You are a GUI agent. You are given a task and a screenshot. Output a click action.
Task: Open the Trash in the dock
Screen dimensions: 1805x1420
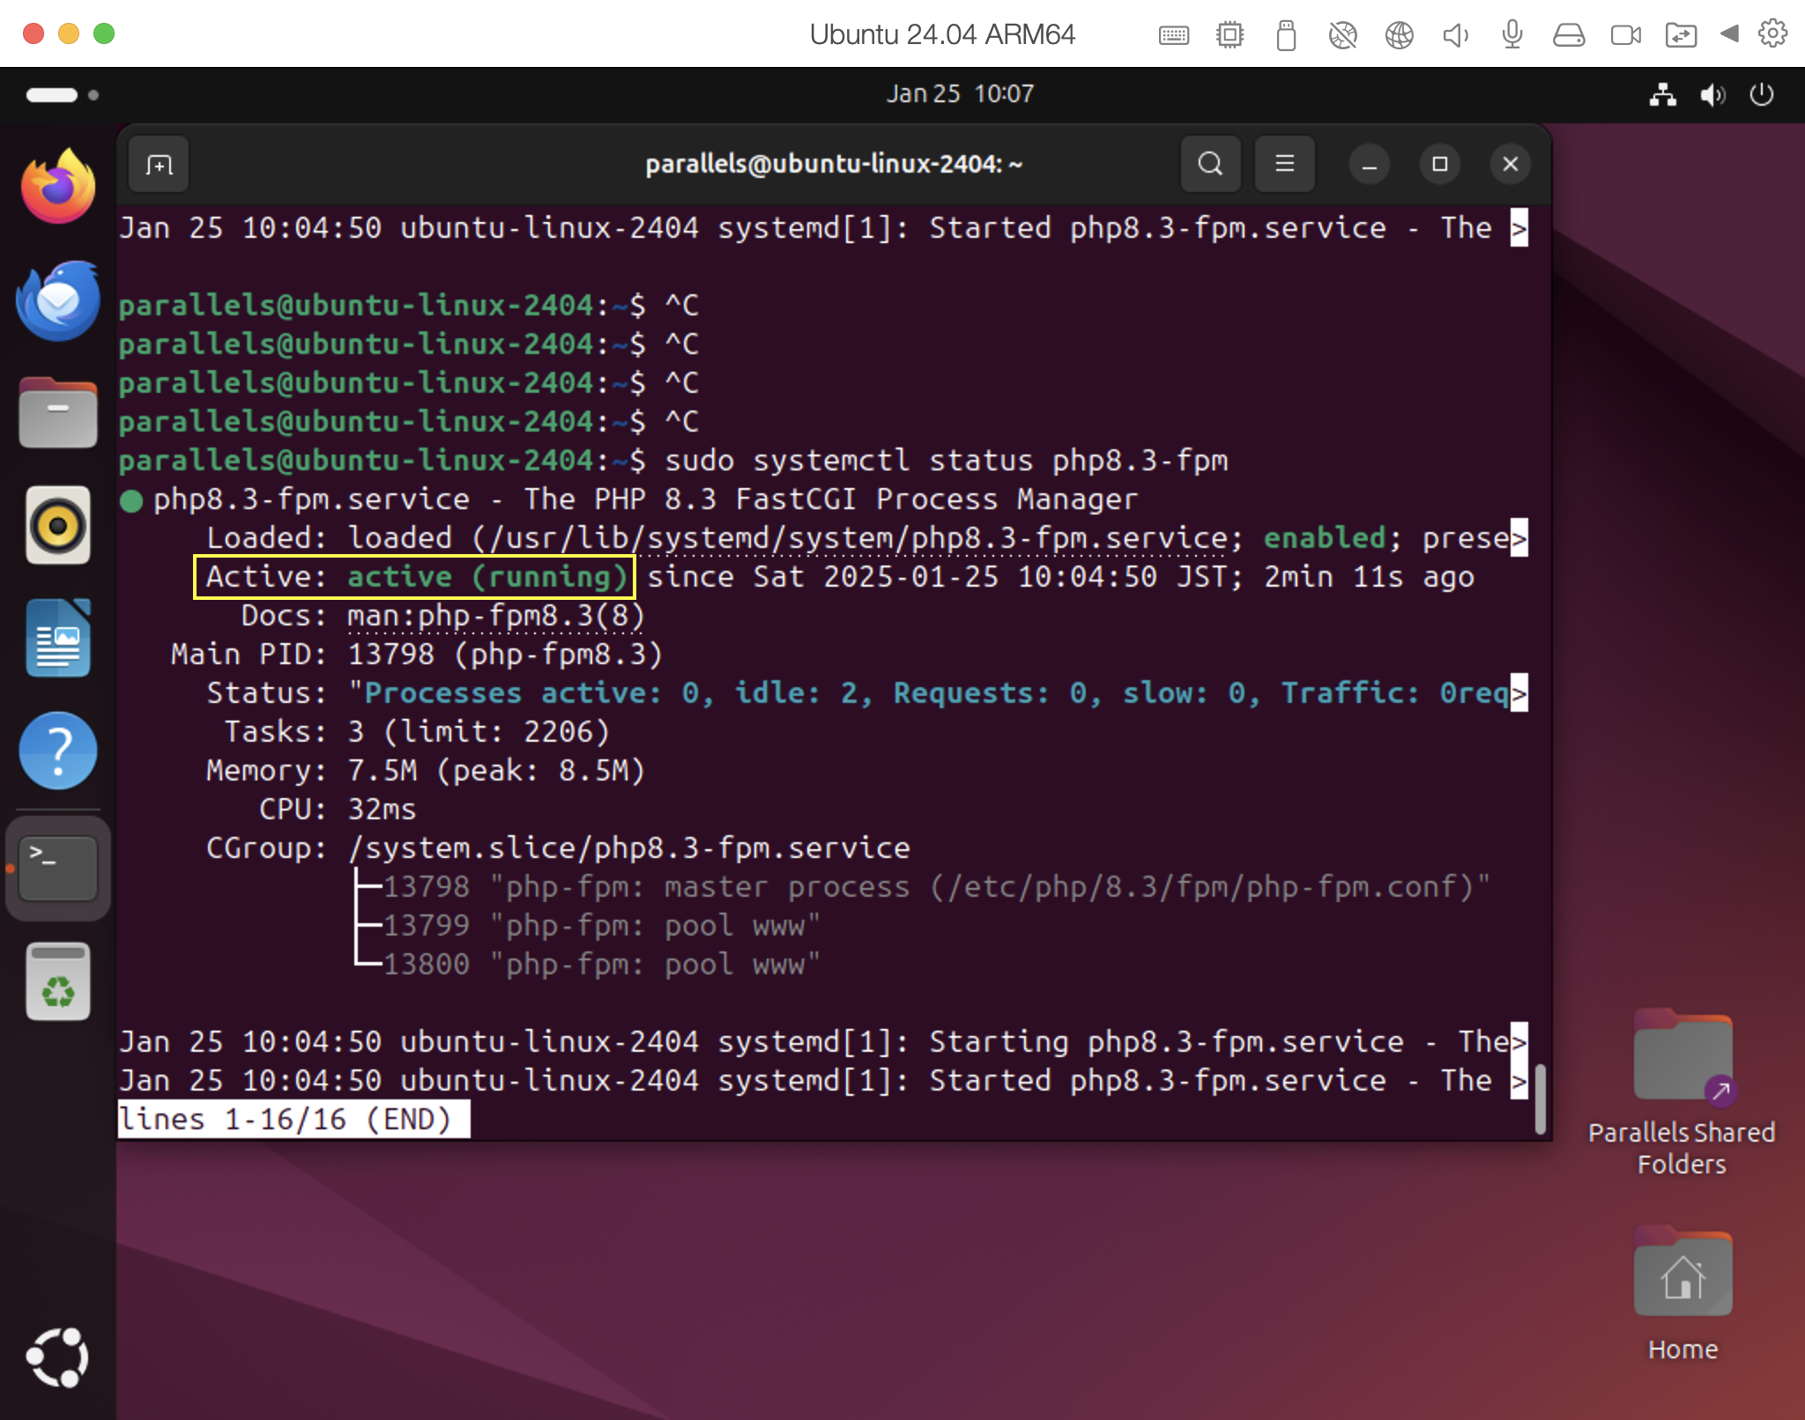pos(58,982)
